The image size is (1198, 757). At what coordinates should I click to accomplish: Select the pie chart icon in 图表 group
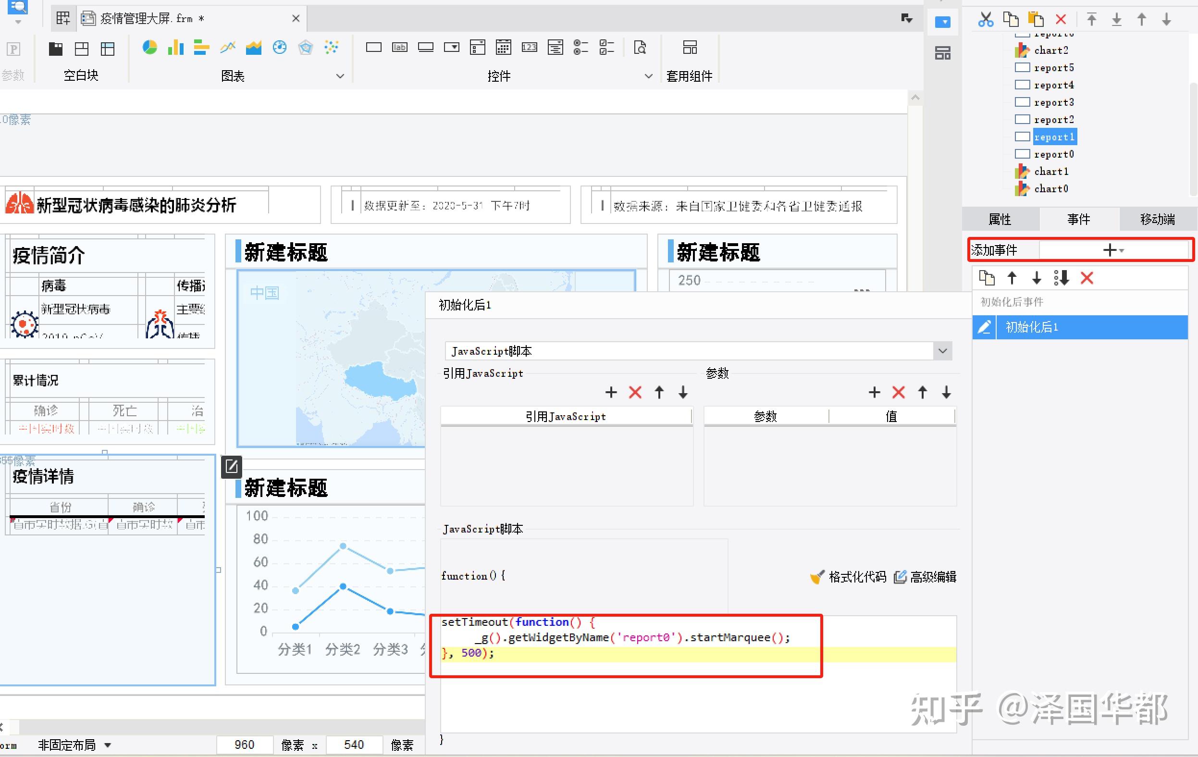(150, 48)
